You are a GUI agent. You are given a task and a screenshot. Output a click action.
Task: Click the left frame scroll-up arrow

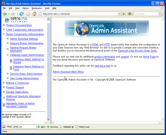[x=48, y=19]
